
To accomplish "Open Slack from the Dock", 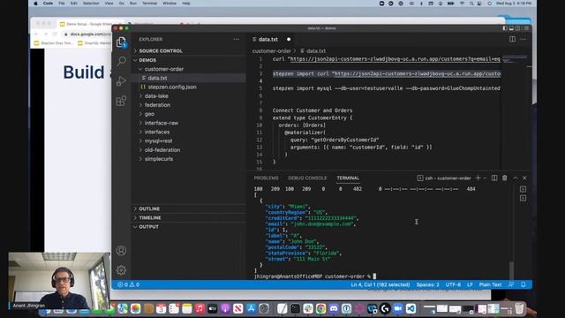I will 308,308.
